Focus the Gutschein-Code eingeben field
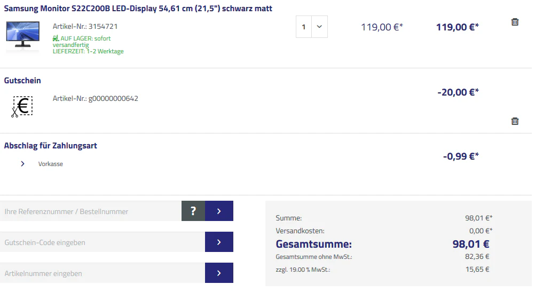The width and height of the screenshot is (535, 292). click(101, 242)
